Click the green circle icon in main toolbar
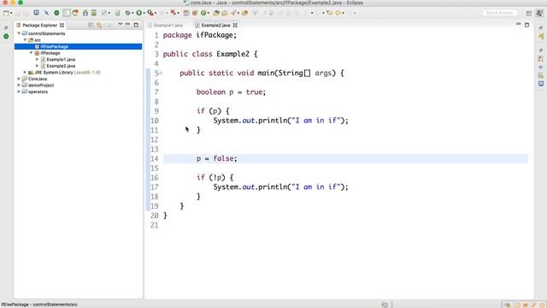The width and height of the screenshot is (547, 308). tap(56, 13)
